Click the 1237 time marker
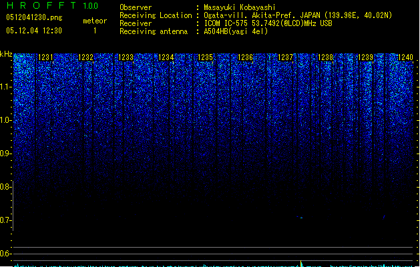 286,57
